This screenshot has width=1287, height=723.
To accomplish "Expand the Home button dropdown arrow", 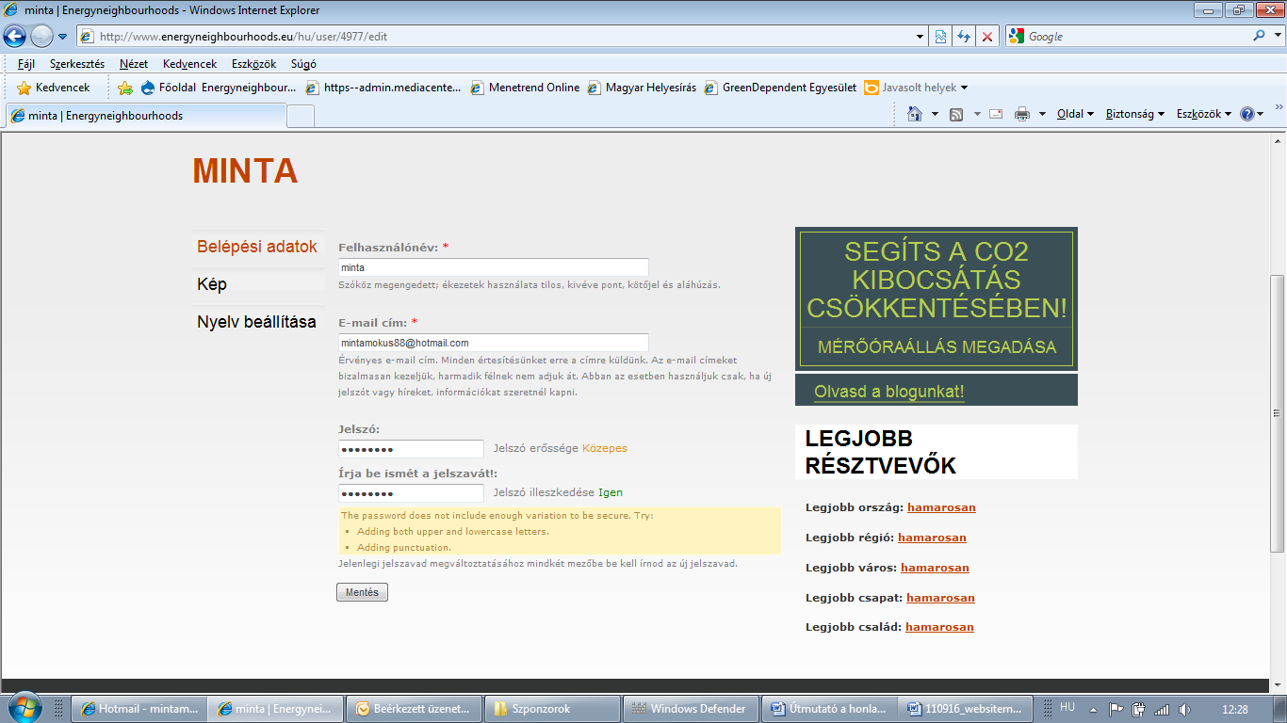I will (x=935, y=114).
